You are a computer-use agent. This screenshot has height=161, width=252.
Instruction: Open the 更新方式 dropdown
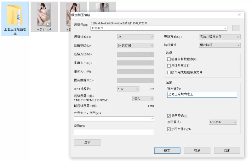[x=220, y=37]
